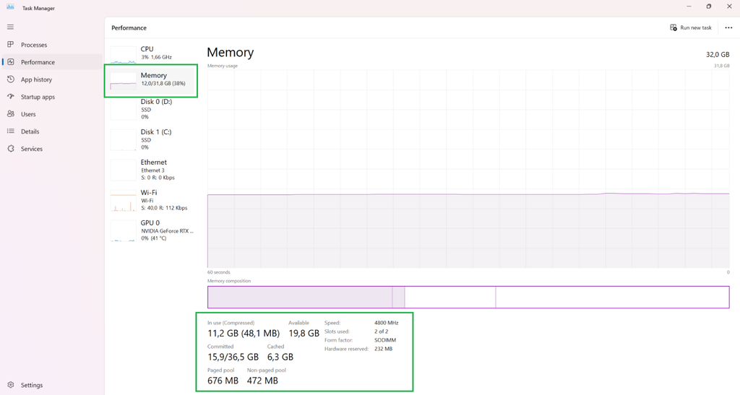Go to Processes page
Image resolution: width=740 pixels, height=395 pixels.
point(34,45)
